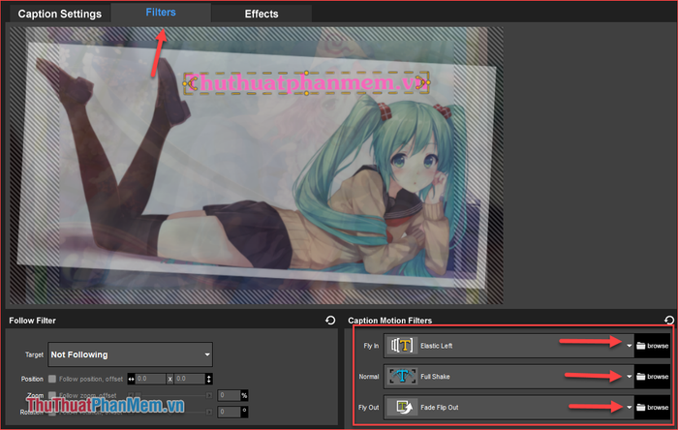The width and height of the screenshot is (678, 430).
Task: Click the rotation offset degrees field
Action: tap(229, 412)
